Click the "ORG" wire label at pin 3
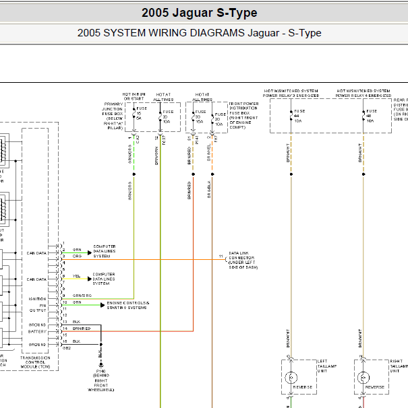Image resolution: width=408 pixels, height=408 pixels. [77, 257]
